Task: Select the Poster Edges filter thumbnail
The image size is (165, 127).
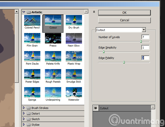Action: pyautogui.click(x=32, y=74)
